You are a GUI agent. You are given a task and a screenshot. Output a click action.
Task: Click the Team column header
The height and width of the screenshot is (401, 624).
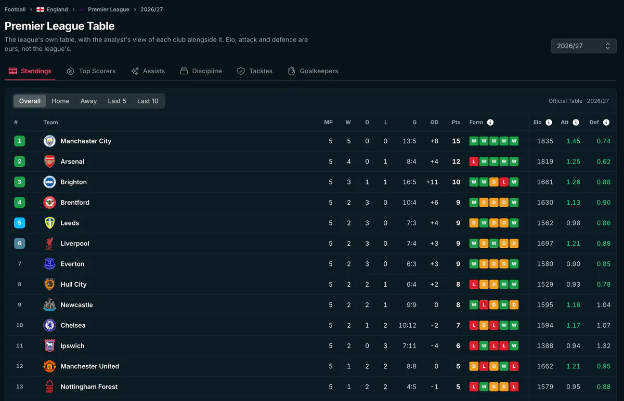50,123
